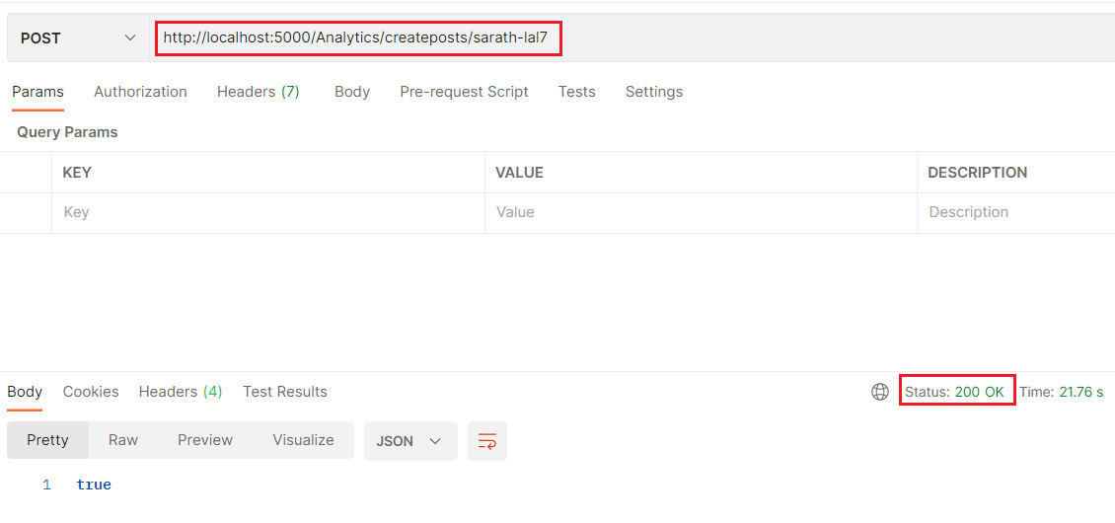Screen dimensions: 1115x523
Task: Switch to the request Body tab
Action: pos(352,92)
